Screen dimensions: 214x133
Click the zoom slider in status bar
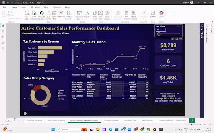coord(192,125)
